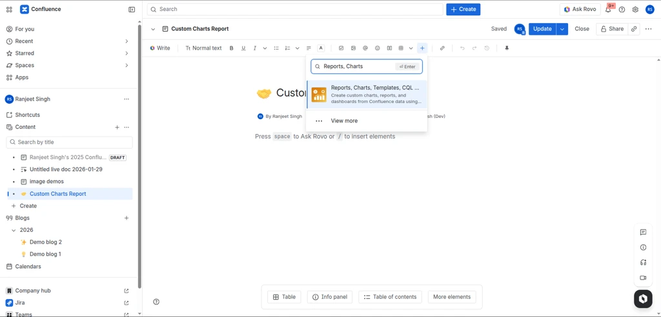The height and width of the screenshot is (317, 661).
Task: Open the Normal text style dropdown
Action: click(203, 48)
